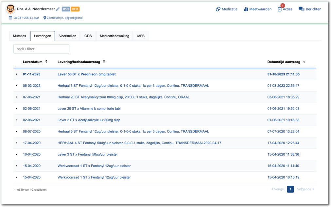Open the Medicatiebewaking tab
Screen dimensions: 331x207
coord(114,36)
